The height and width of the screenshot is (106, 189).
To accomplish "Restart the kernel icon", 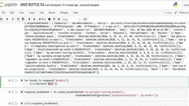I will pyautogui.click(x=54, y=19).
